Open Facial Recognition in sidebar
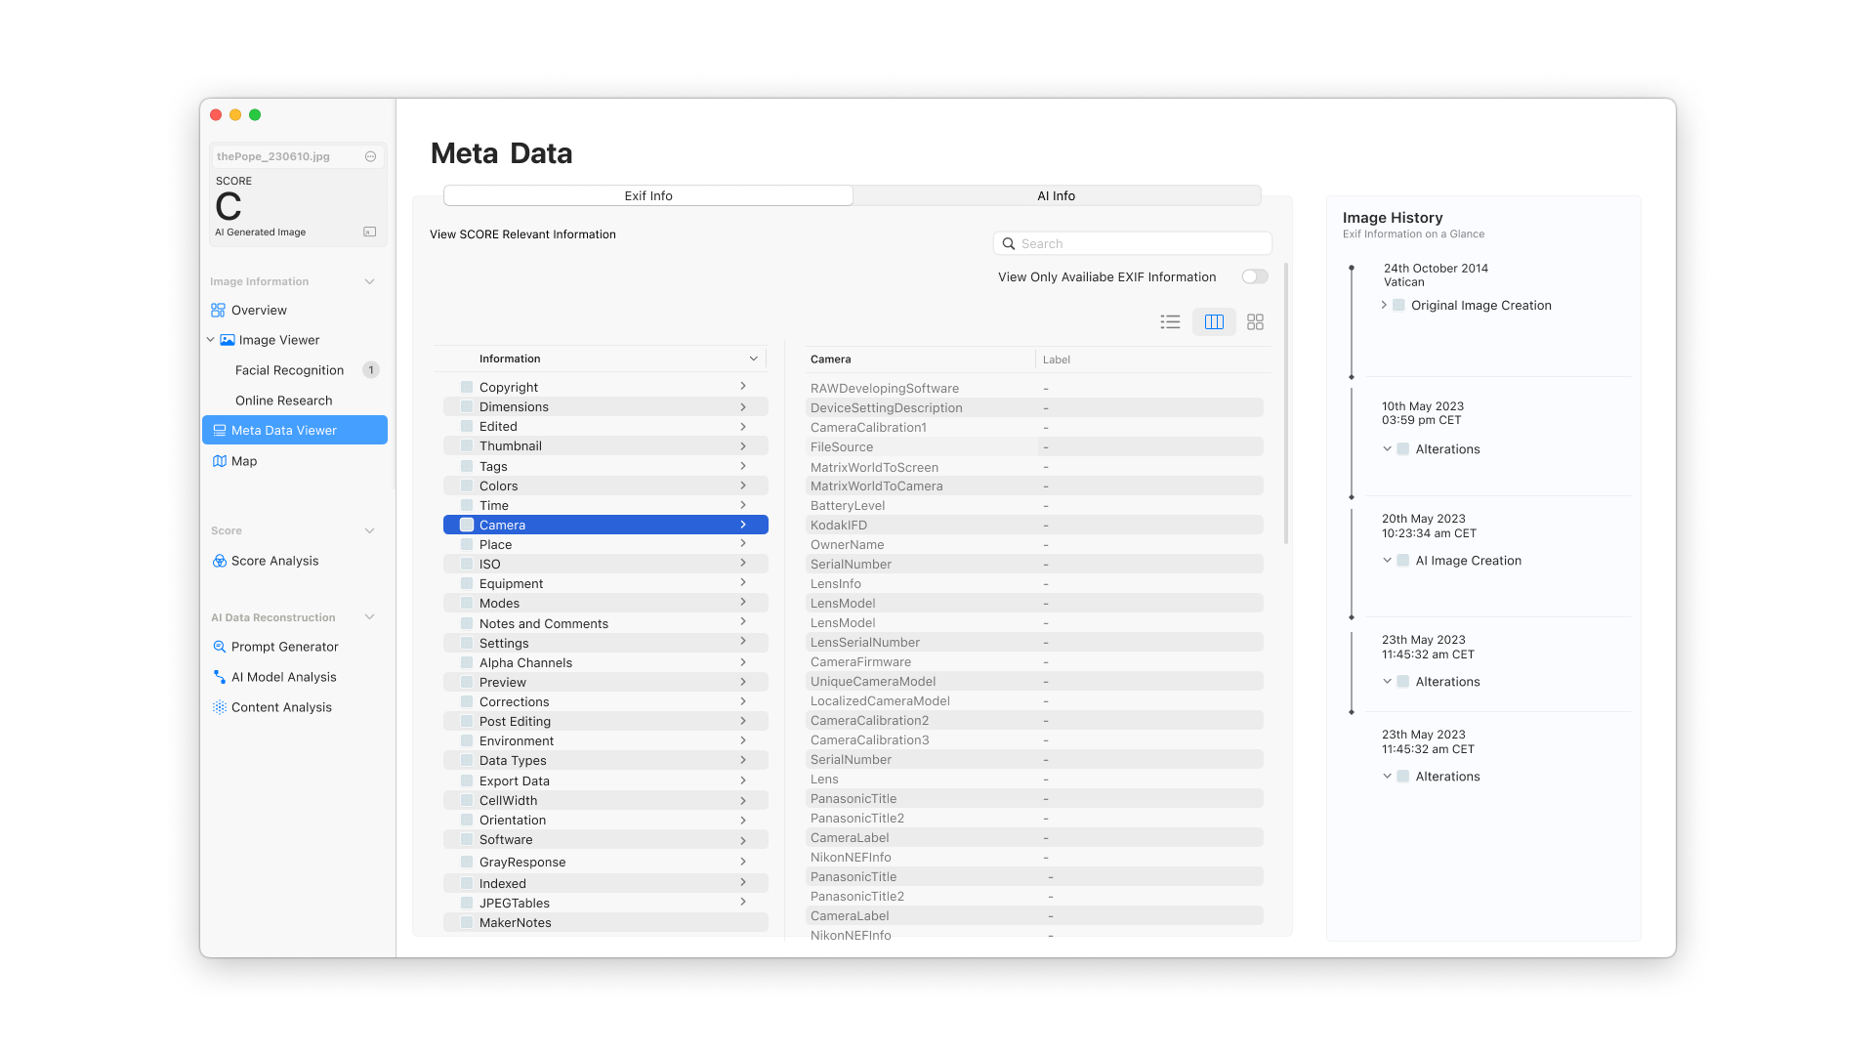 [289, 370]
